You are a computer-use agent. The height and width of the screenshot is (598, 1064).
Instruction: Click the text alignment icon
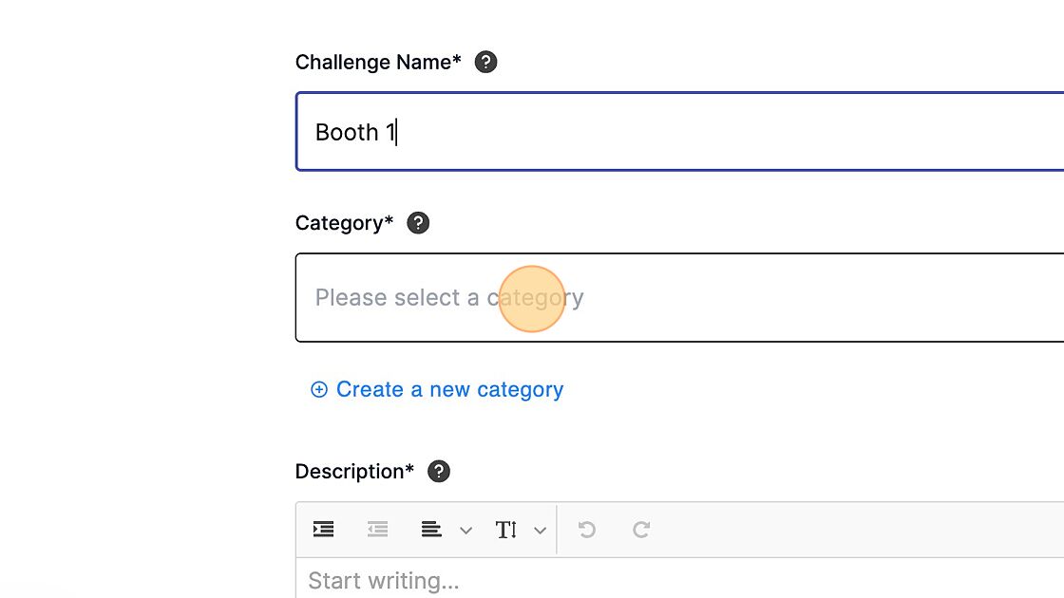(x=432, y=530)
